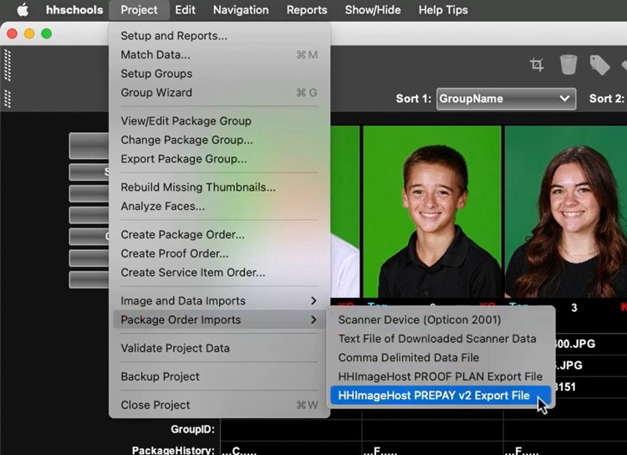Choose Change Package Group...
The height and width of the screenshot is (455, 627).
point(219,140)
